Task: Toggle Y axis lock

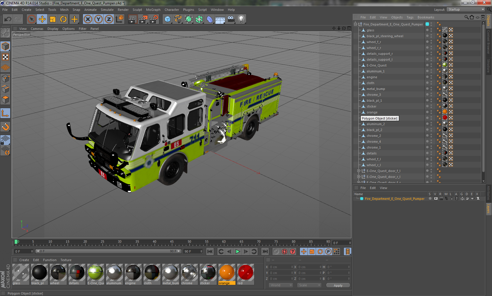Action: (98, 19)
